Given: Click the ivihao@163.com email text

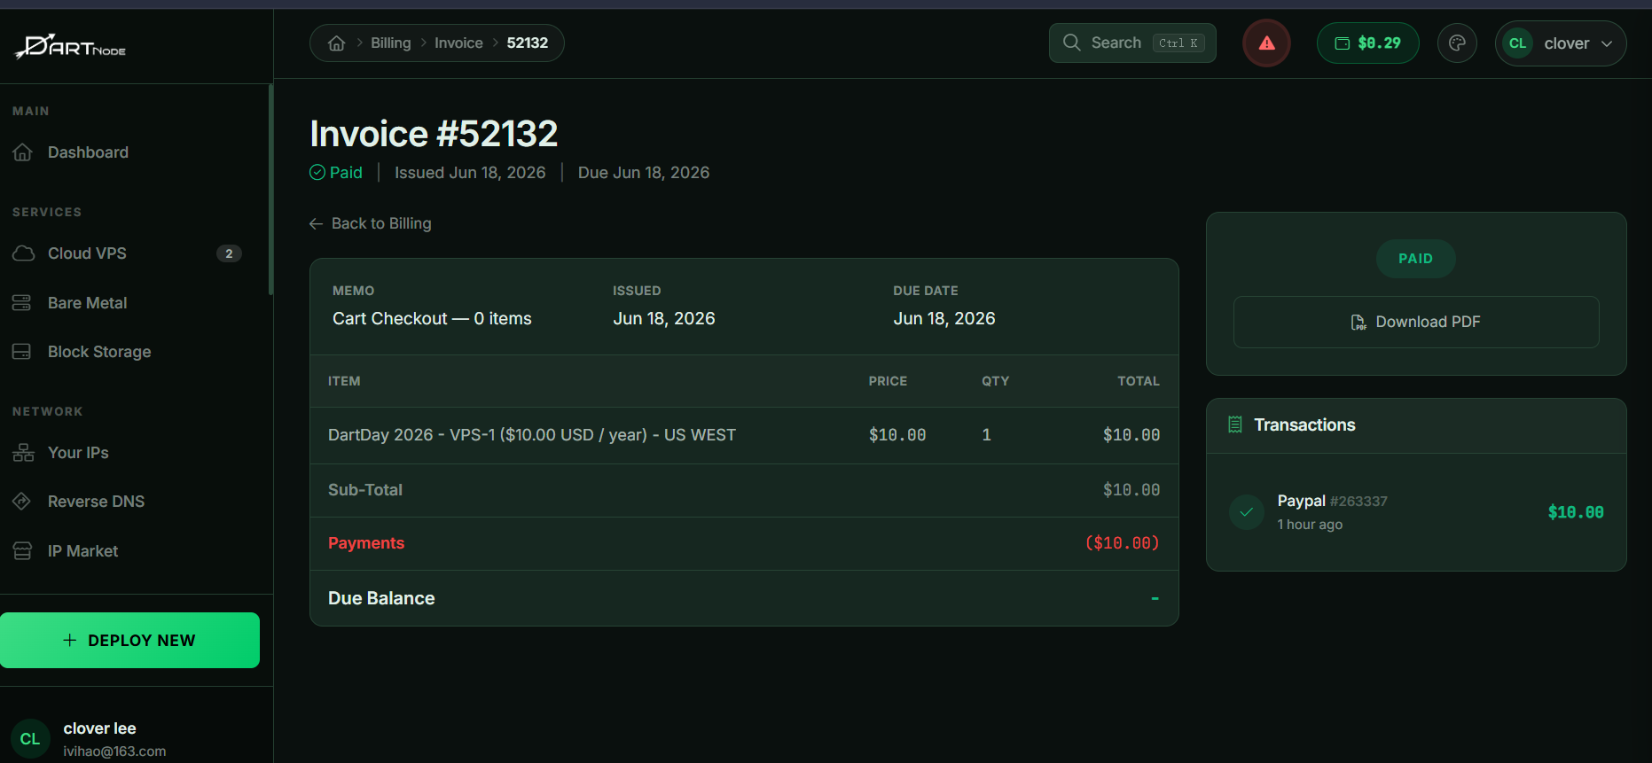Looking at the screenshot, I should click(114, 751).
